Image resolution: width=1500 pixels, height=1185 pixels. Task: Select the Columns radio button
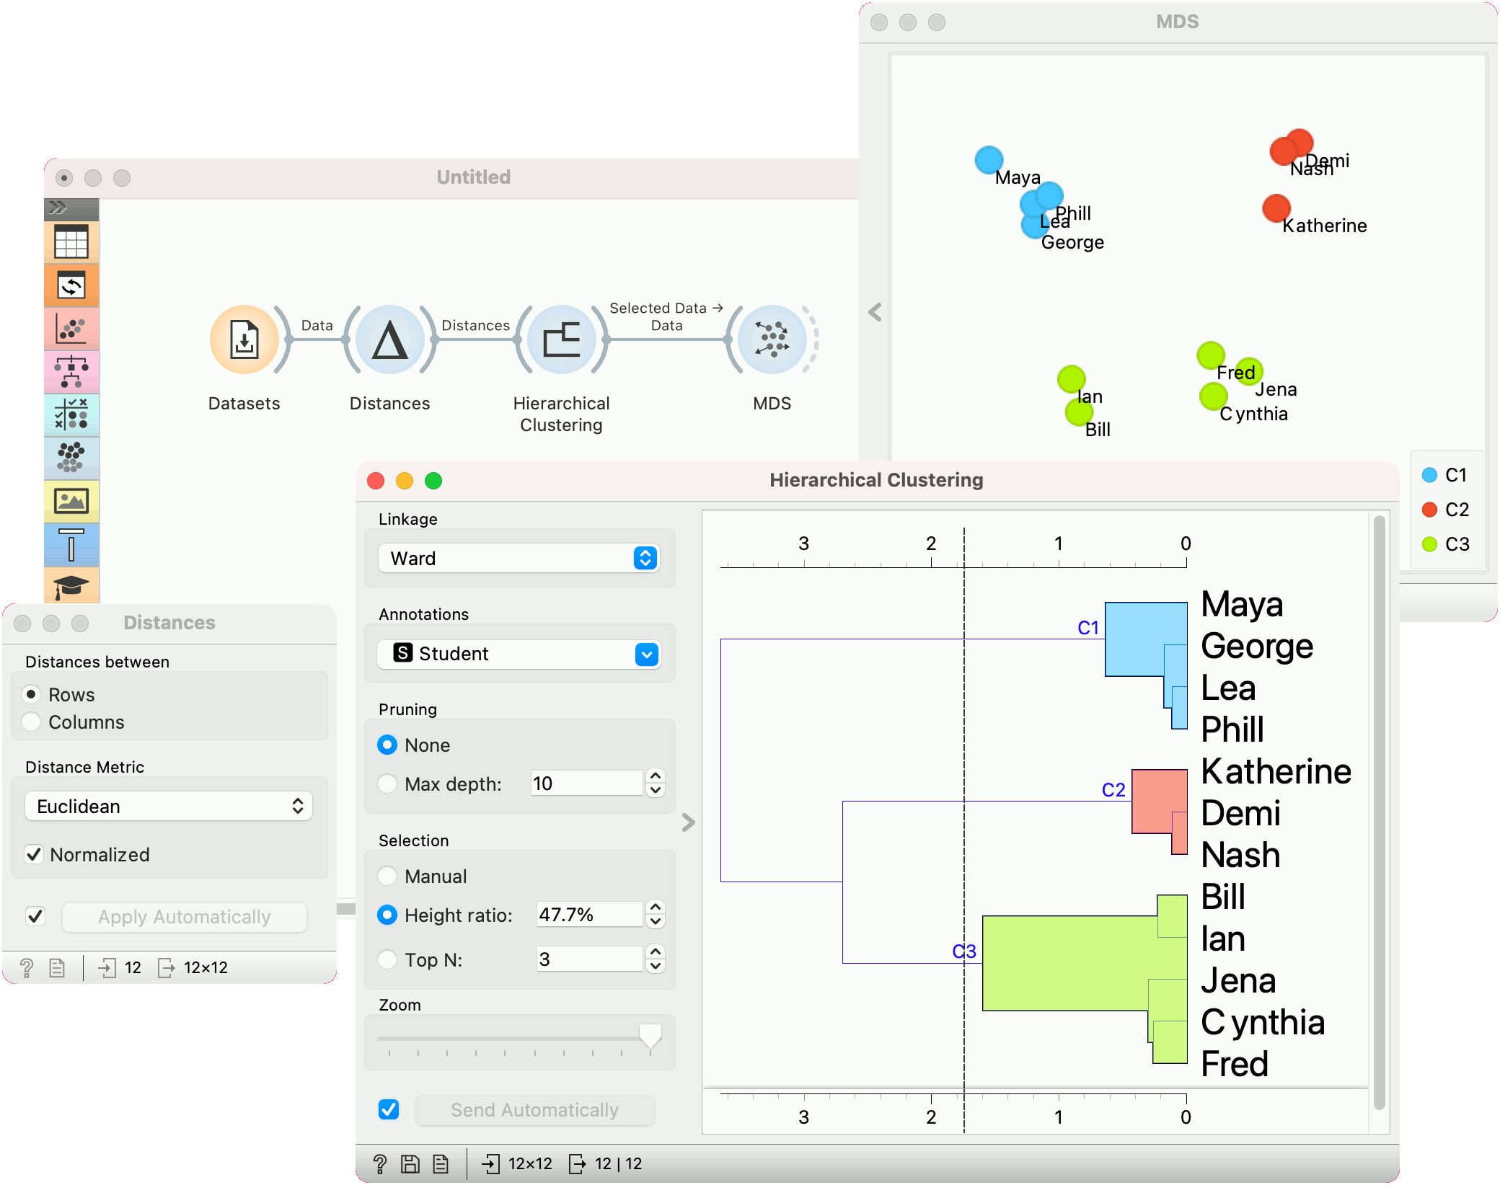32,722
